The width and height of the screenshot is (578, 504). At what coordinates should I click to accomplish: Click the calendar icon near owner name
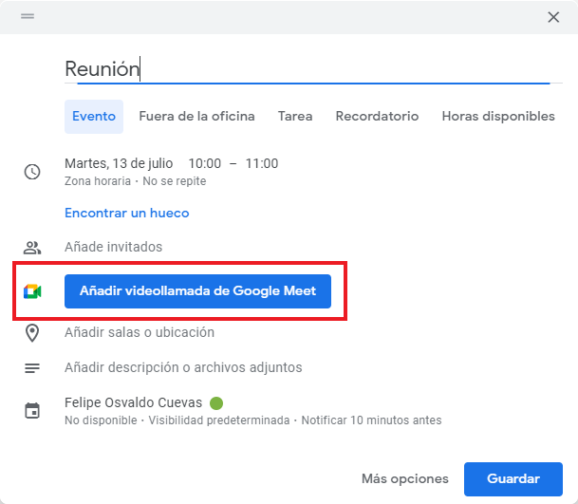(x=32, y=410)
